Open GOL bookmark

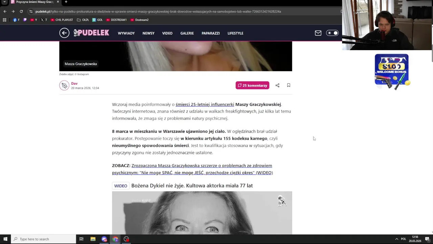[97, 20]
